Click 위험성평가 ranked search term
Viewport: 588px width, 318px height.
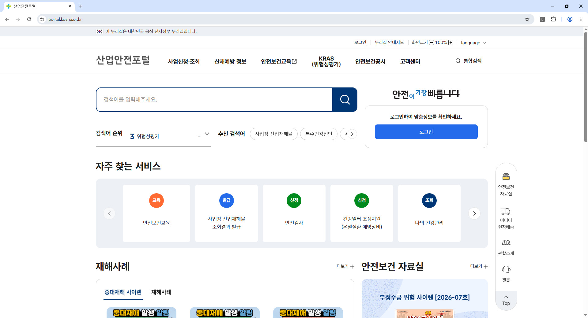click(148, 136)
